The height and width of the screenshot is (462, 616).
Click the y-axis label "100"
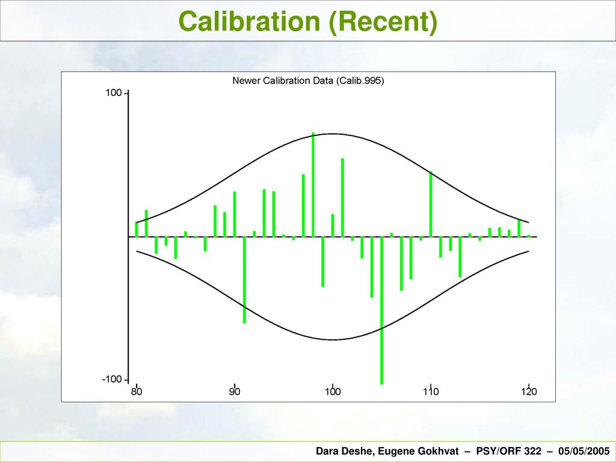click(x=114, y=93)
